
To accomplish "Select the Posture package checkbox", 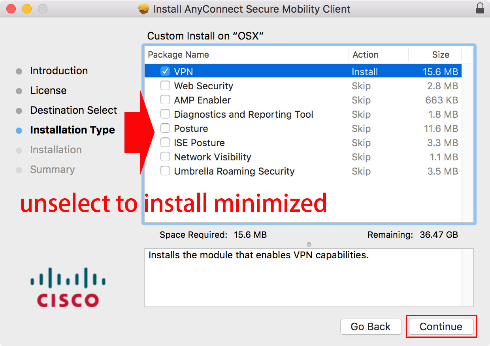I will 165,128.
